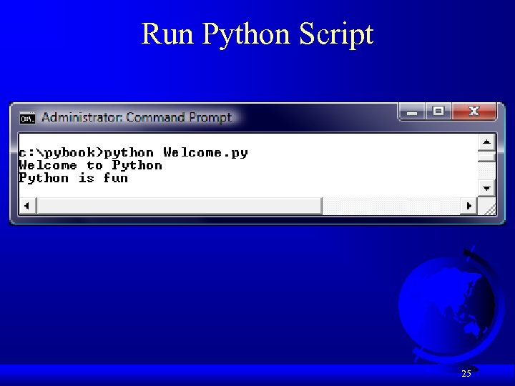This screenshot has width=515, height=386.
Task: Click the 'c:\pybook>python Welcome.py' command line
Action: (x=133, y=153)
